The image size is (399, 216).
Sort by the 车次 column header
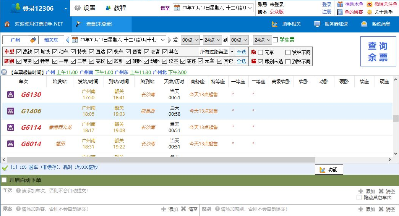coord(23,82)
